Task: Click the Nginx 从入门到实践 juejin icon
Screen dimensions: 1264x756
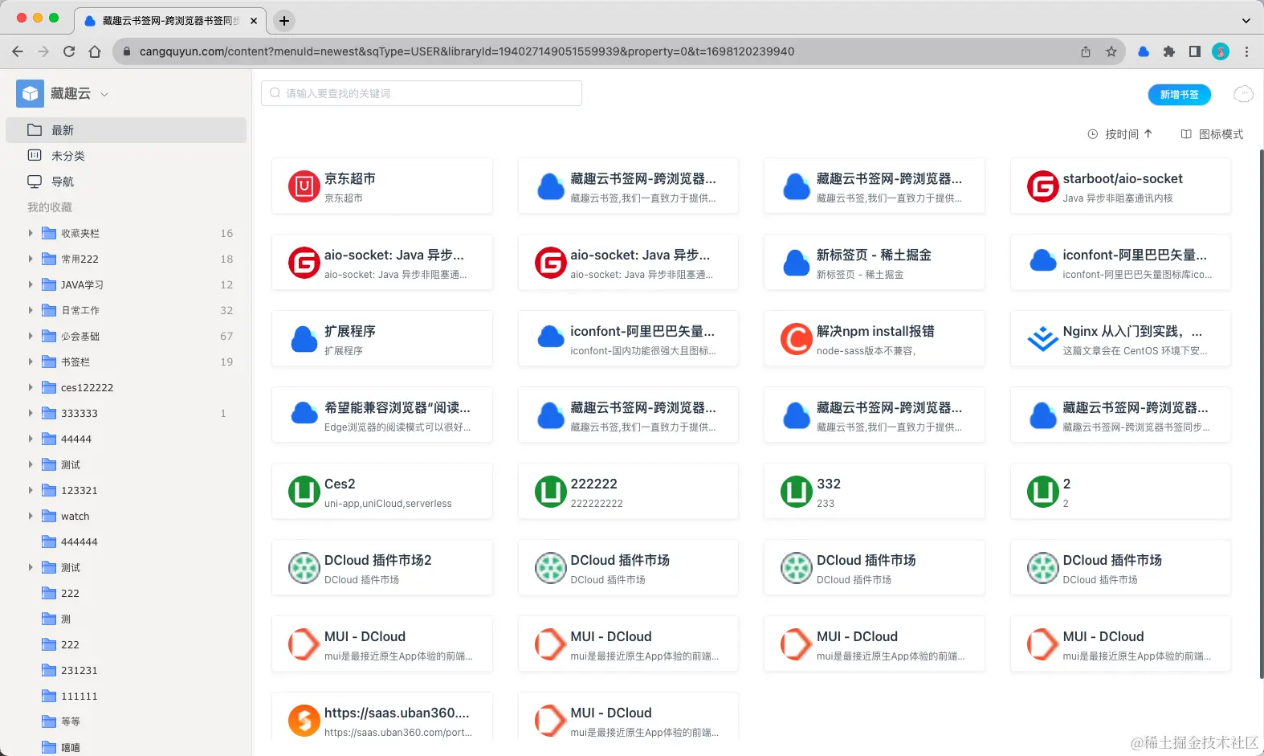Action: pyautogui.click(x=1042, y=339)
